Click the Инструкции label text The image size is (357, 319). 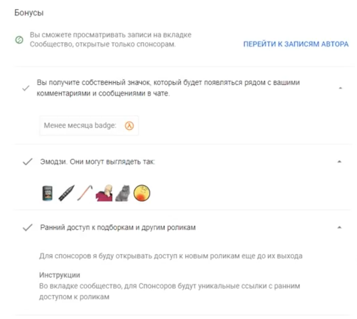59,275
